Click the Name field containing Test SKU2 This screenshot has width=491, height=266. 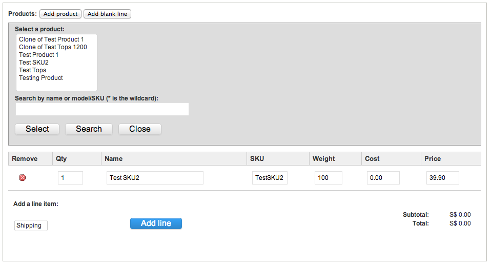155,178
